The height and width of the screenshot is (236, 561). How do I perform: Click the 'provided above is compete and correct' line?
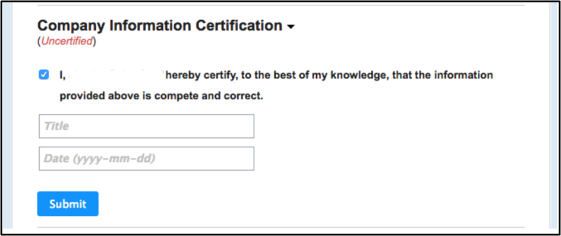click(161, 96)
